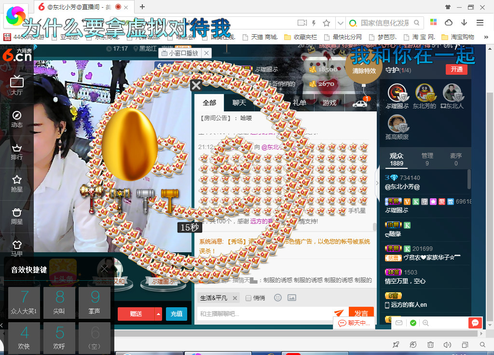Expand the address bar dropdown chevron
This screenshot has width=494, height=355.
[340, 23]
